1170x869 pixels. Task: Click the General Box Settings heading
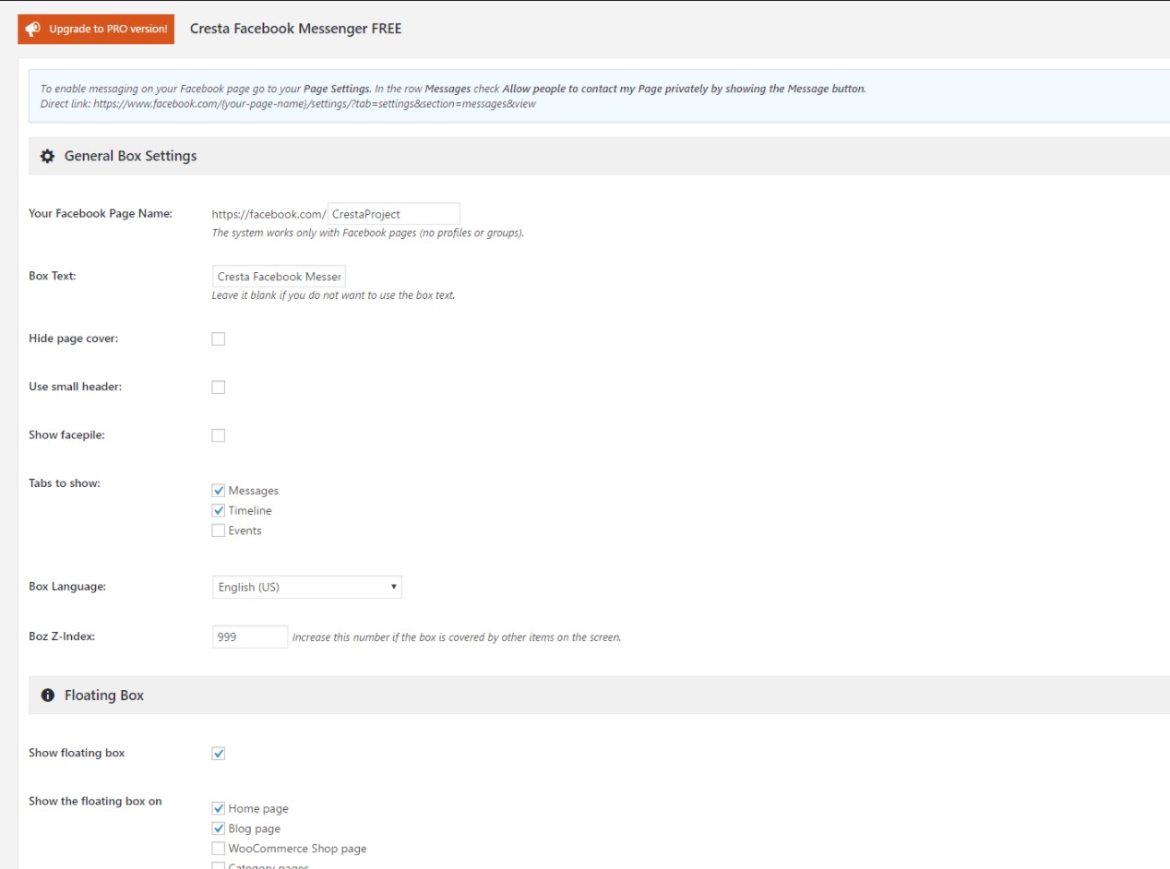click(x=130, y=156)
